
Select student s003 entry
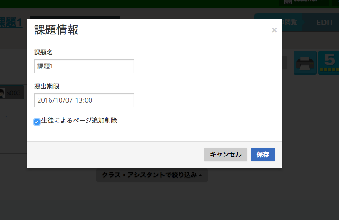tap(11, 93)
